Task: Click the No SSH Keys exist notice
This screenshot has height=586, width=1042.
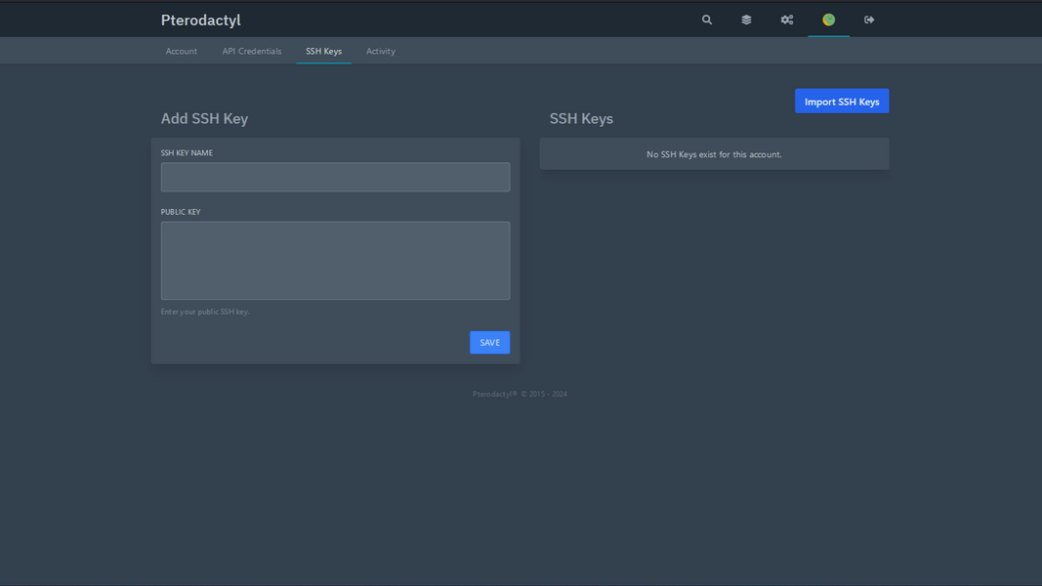Action: click(x=714, y=153)
